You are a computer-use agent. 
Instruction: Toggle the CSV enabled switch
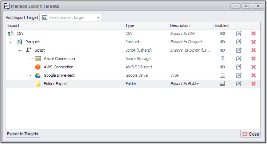click(x=223, y=33)
